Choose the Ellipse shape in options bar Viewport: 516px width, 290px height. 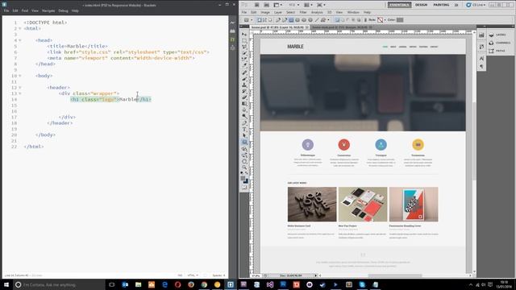click(304, 20)
